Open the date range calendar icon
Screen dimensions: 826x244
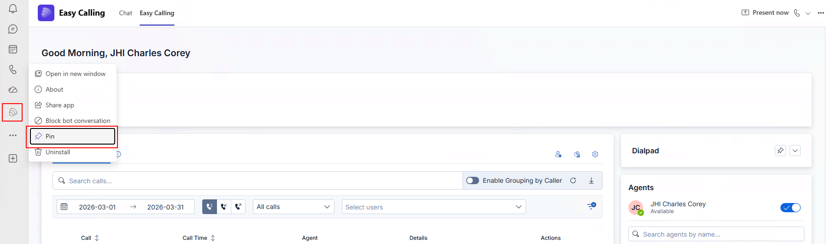(64, 207)
